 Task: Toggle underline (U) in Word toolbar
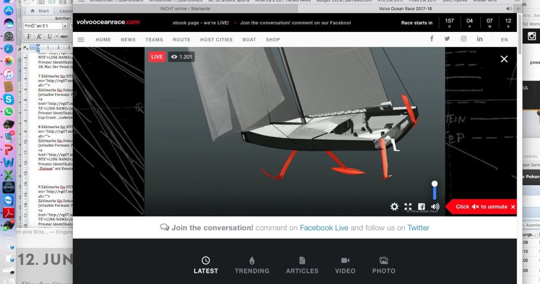pos(50,36)
